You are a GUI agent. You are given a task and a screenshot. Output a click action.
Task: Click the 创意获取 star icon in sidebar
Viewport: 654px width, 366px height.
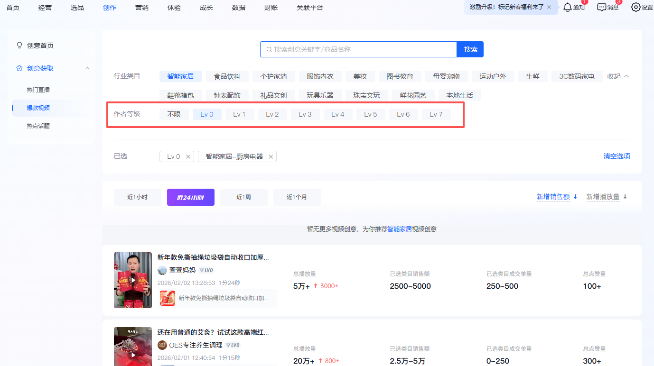tap(19, 68)
